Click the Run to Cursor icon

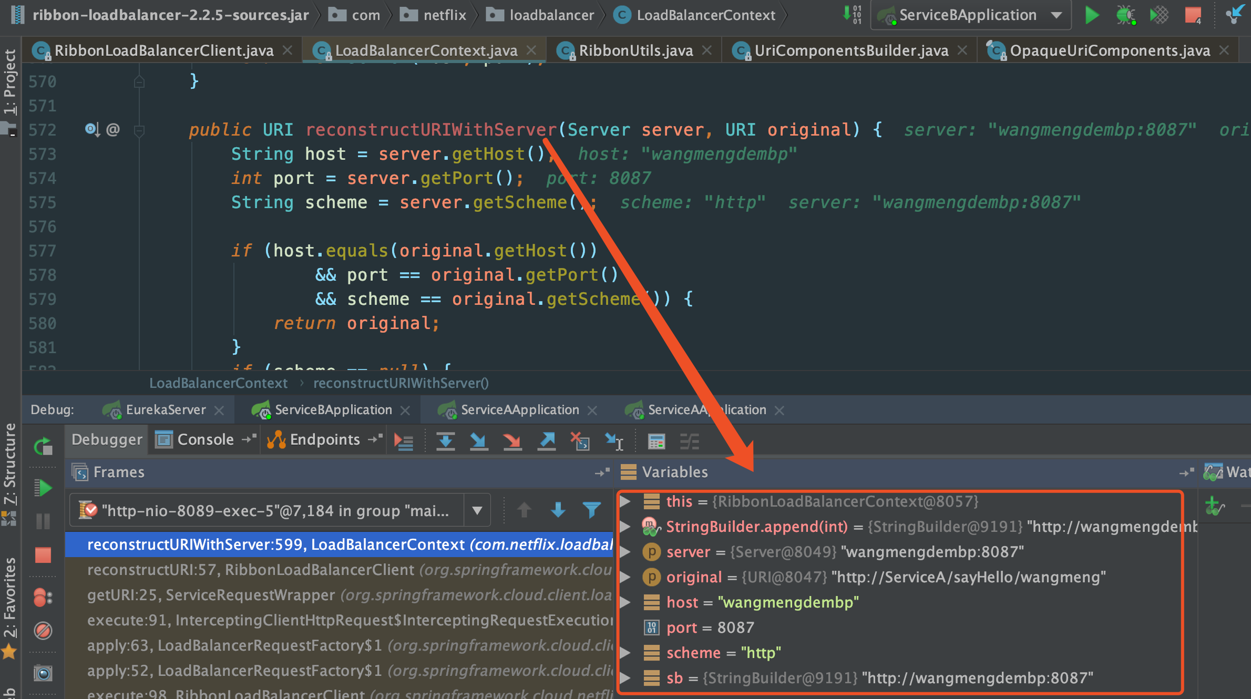[x=614, y=441]
